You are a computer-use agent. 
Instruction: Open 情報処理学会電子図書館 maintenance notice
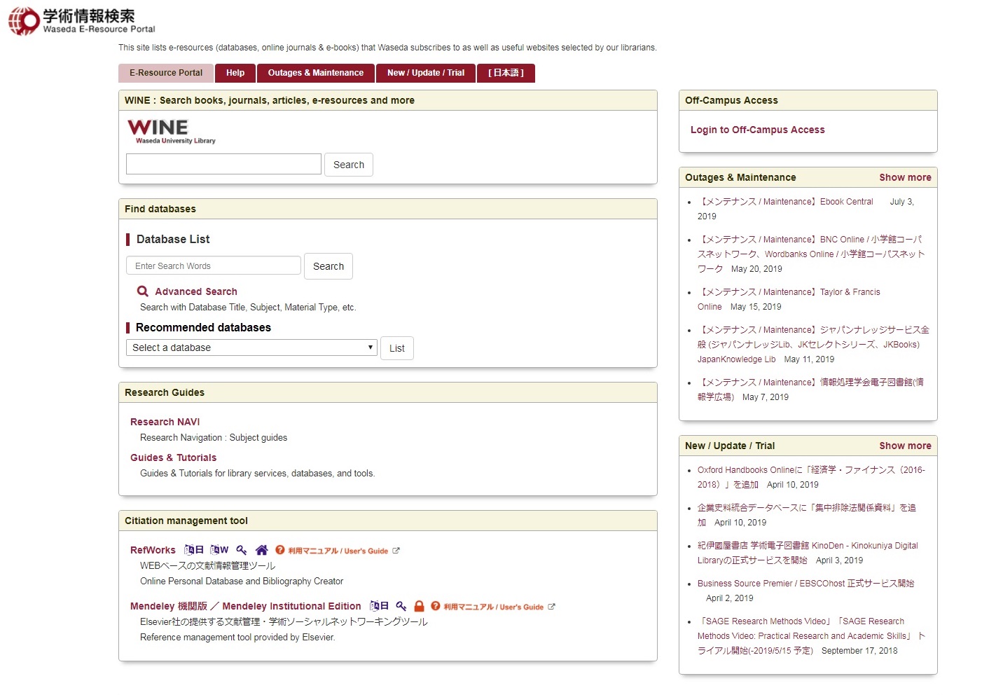pos(810,390)
